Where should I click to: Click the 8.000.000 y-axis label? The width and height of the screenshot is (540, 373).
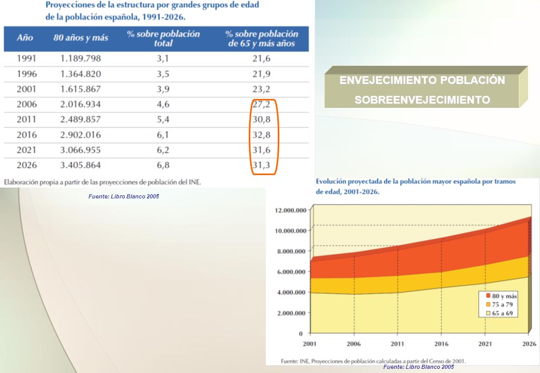click(291, 251)
